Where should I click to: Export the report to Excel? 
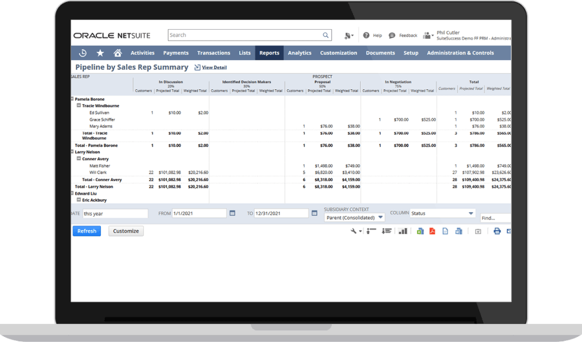tap(420, 231)
